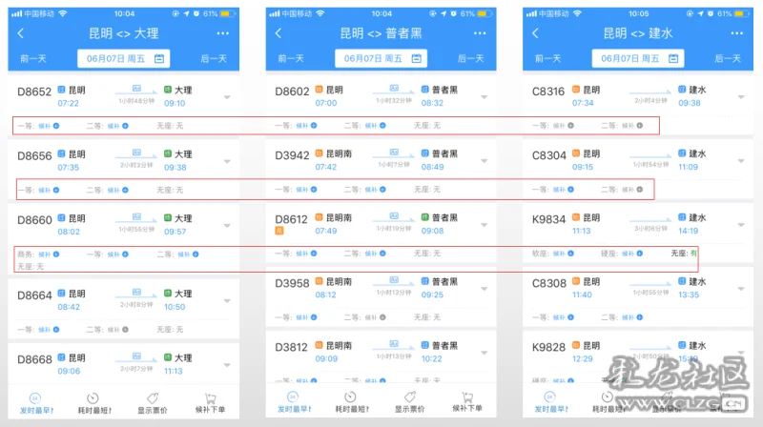Select train number D8668

click(x=34, y=360)
